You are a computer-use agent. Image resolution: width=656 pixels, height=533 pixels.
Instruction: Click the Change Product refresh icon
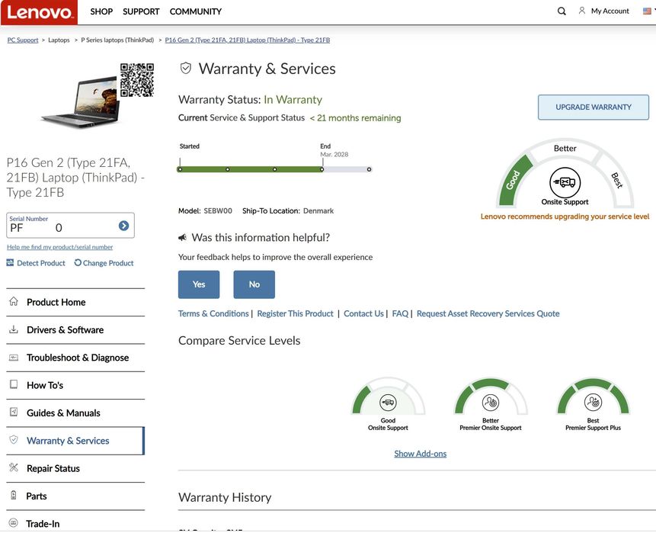pos(78,262)
